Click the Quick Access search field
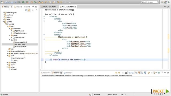Screen dimensions: 171x96 (x=149, y=2)
